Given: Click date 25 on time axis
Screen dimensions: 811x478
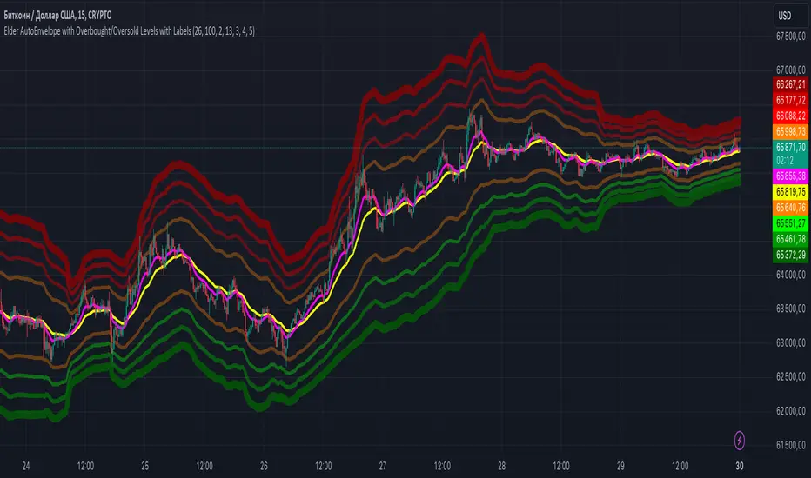Looking at the screenshot, I should pyautogui.click(x=144, y=466).
